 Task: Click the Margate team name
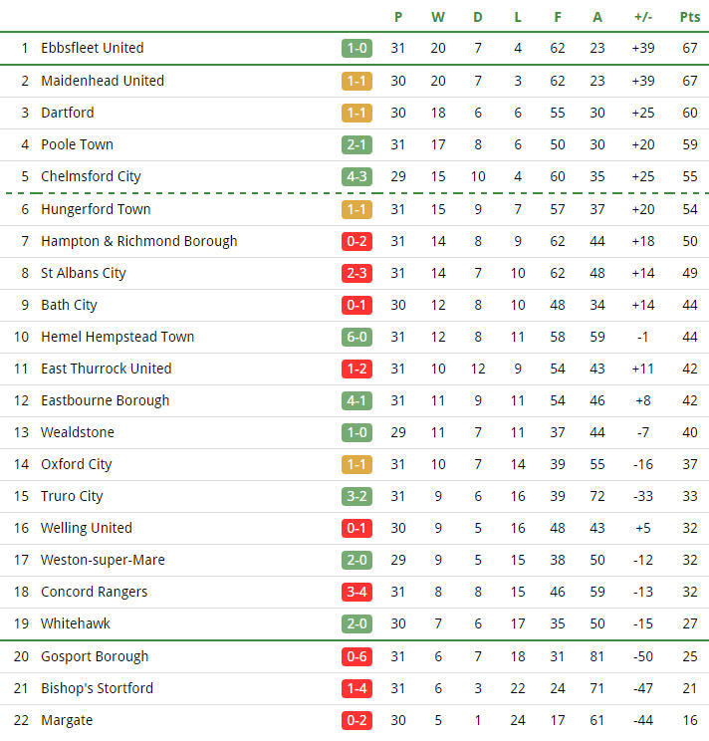(x=67, y=721)
